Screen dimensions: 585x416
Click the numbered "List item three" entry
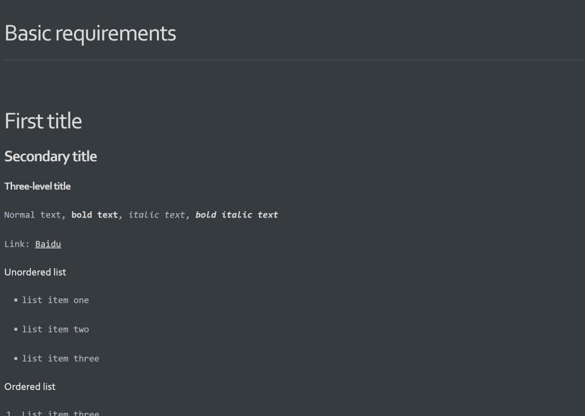[61, 413]
